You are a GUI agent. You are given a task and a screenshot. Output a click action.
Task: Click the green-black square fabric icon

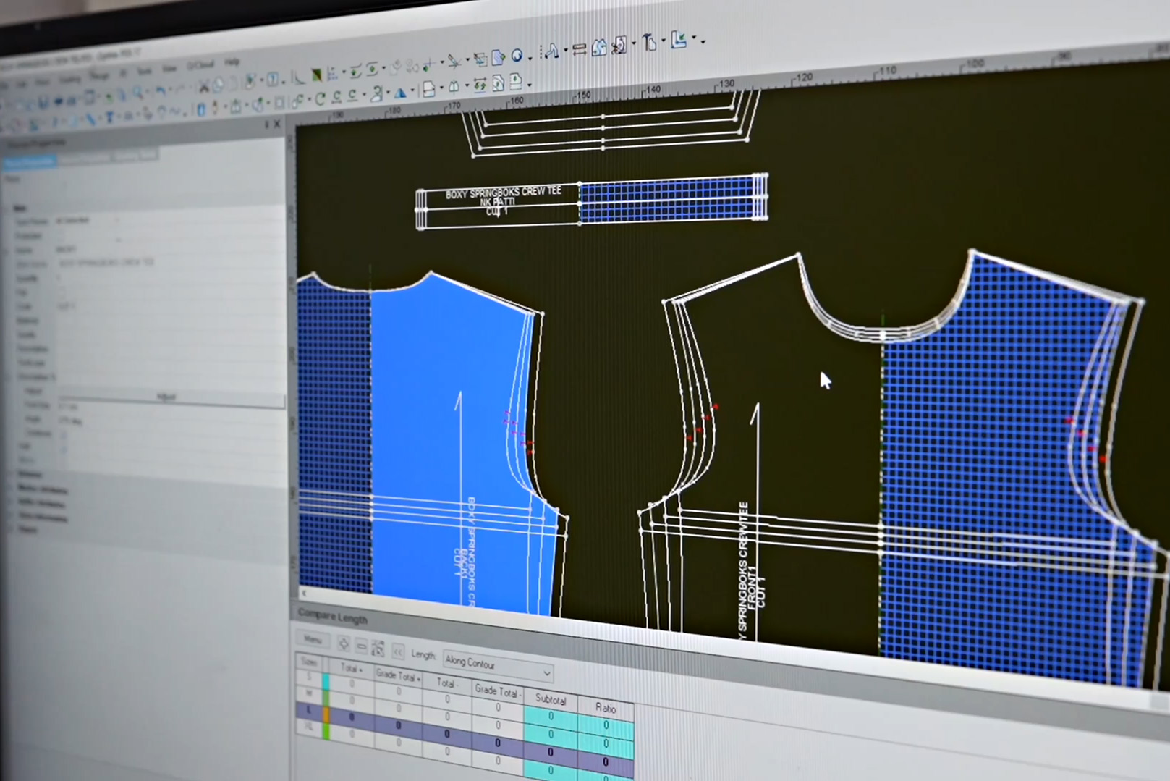pos(316,75)
